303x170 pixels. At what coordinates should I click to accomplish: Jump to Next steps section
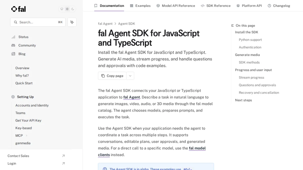[x=243, y=100]
